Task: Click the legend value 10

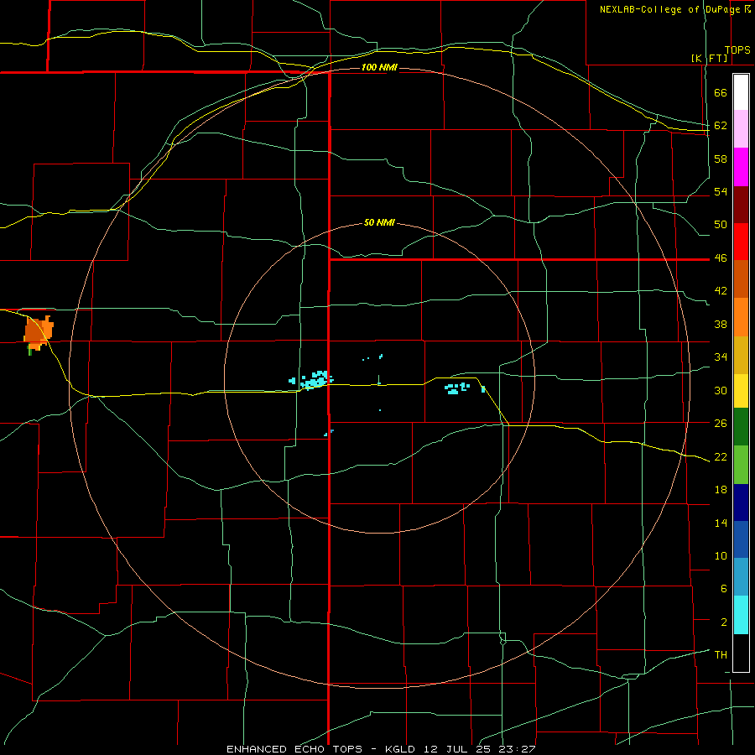Action: point(721,555)
